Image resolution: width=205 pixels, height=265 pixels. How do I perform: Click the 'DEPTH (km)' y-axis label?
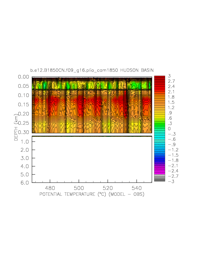[x=16, y=128]
